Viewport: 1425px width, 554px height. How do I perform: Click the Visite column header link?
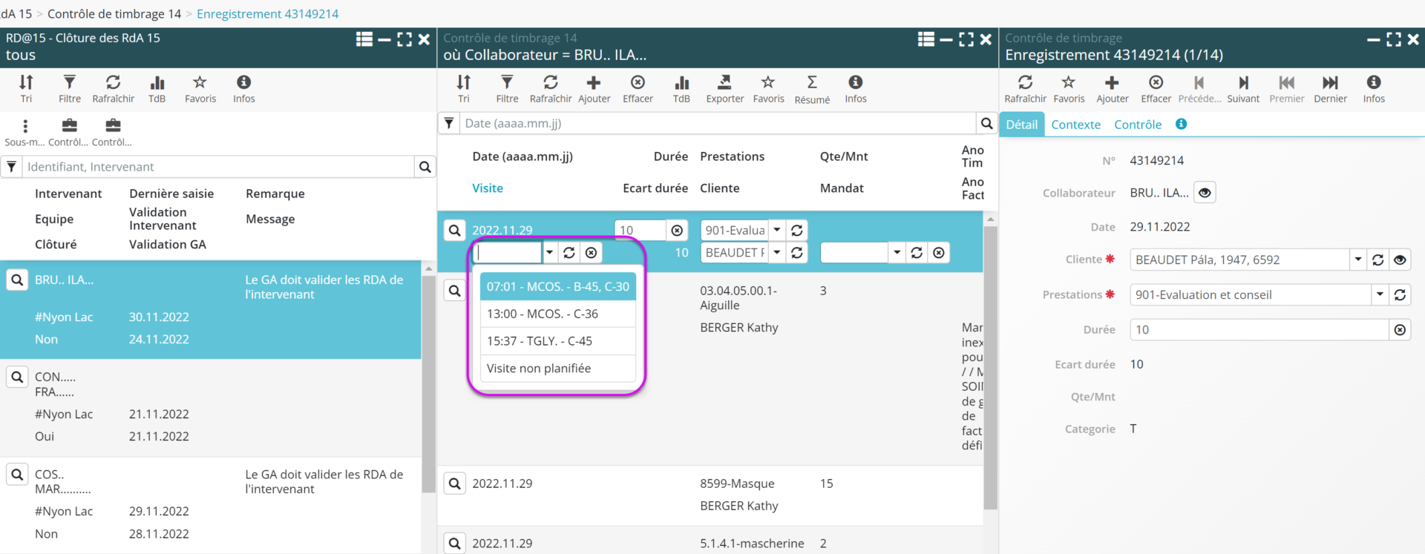click(488, 188)
